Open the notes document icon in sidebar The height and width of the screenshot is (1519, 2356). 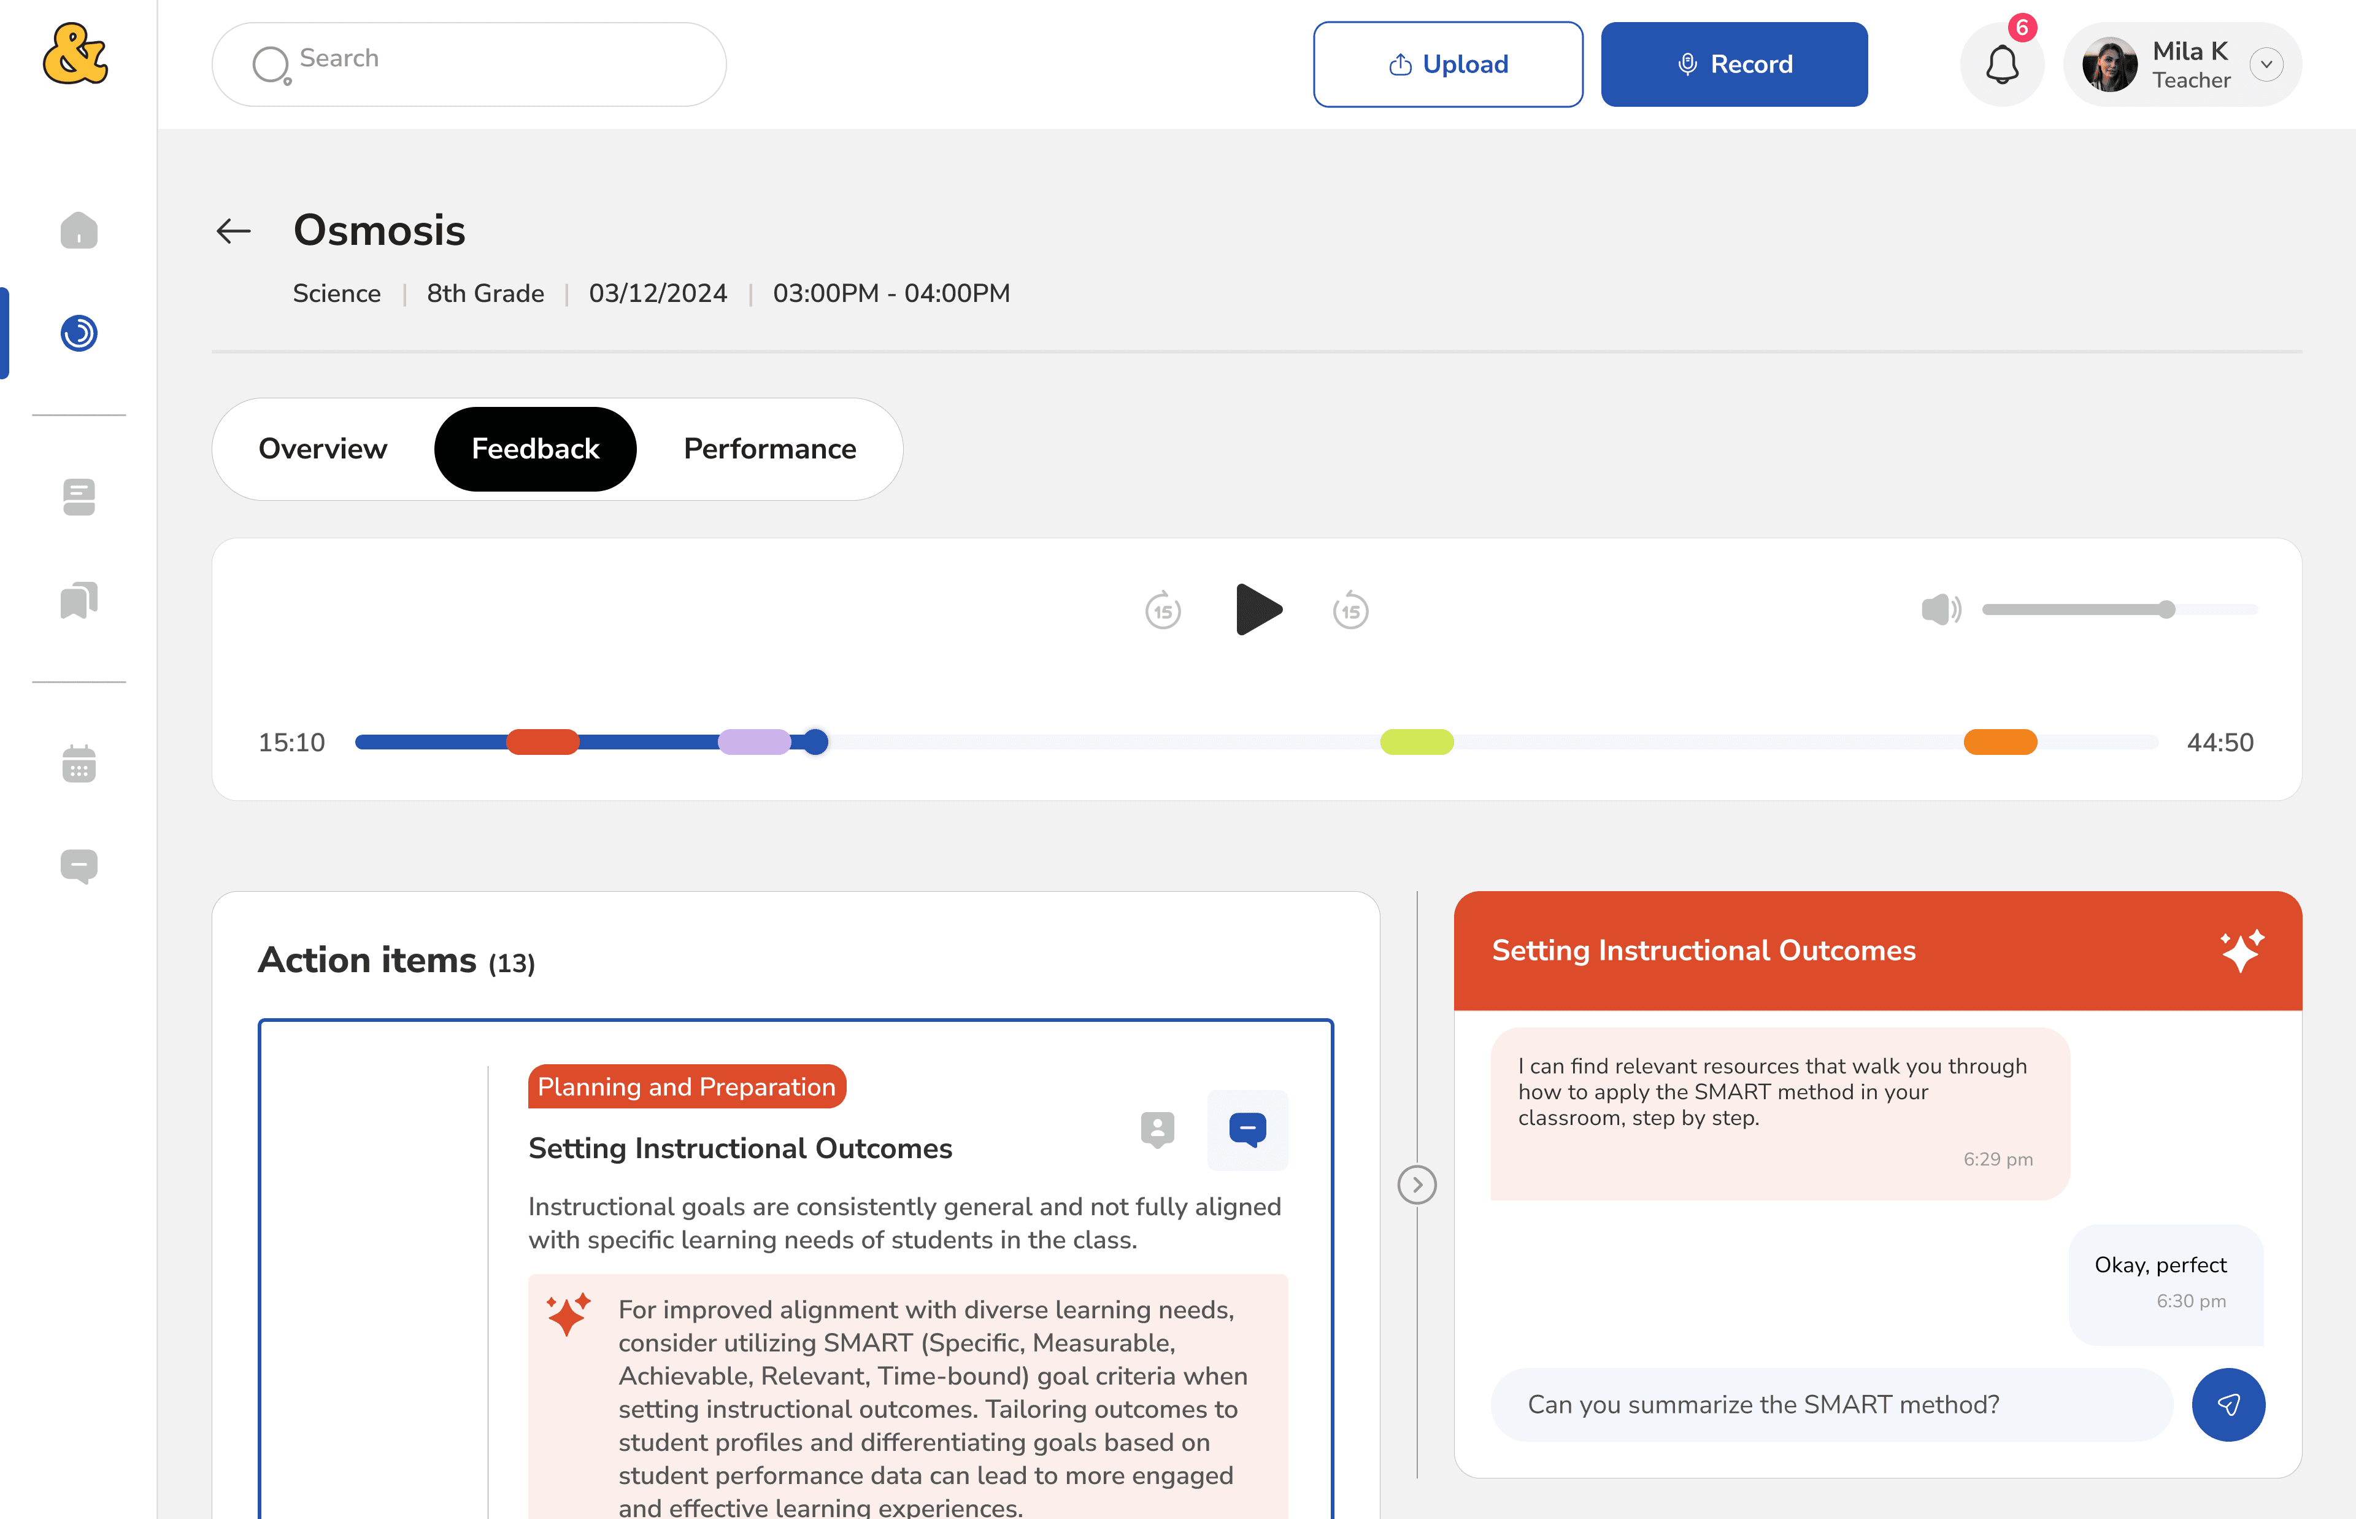79,497
